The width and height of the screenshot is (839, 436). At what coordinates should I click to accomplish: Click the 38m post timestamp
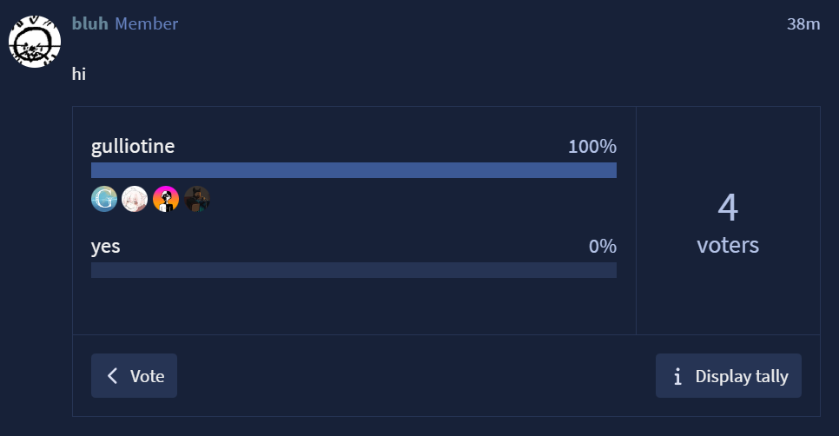(803, 23)
